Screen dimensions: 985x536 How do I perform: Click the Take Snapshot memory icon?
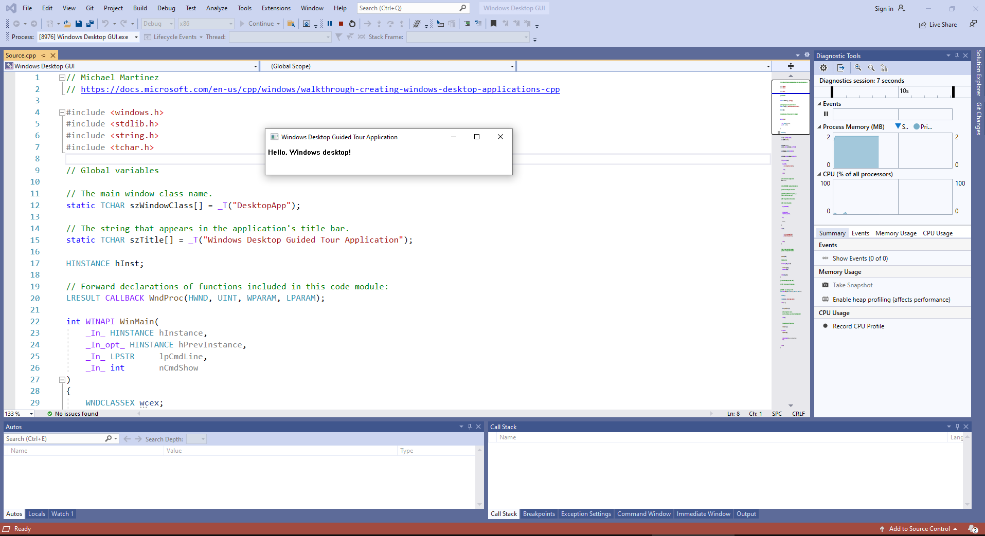click(x=826, y=285)
